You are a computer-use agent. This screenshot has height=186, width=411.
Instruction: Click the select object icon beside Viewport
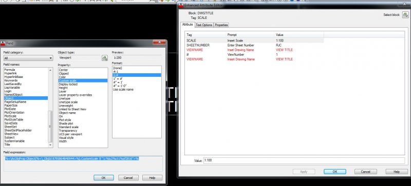pyautogui.click(x=105, y=58)
